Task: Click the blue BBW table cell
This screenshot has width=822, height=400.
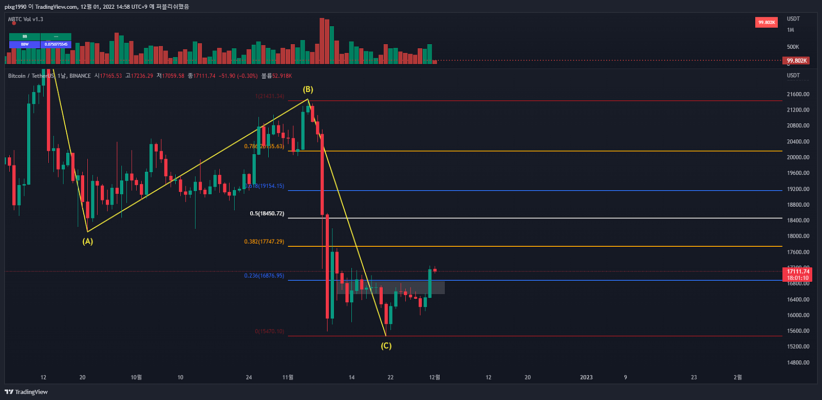Action: point(25,44)
